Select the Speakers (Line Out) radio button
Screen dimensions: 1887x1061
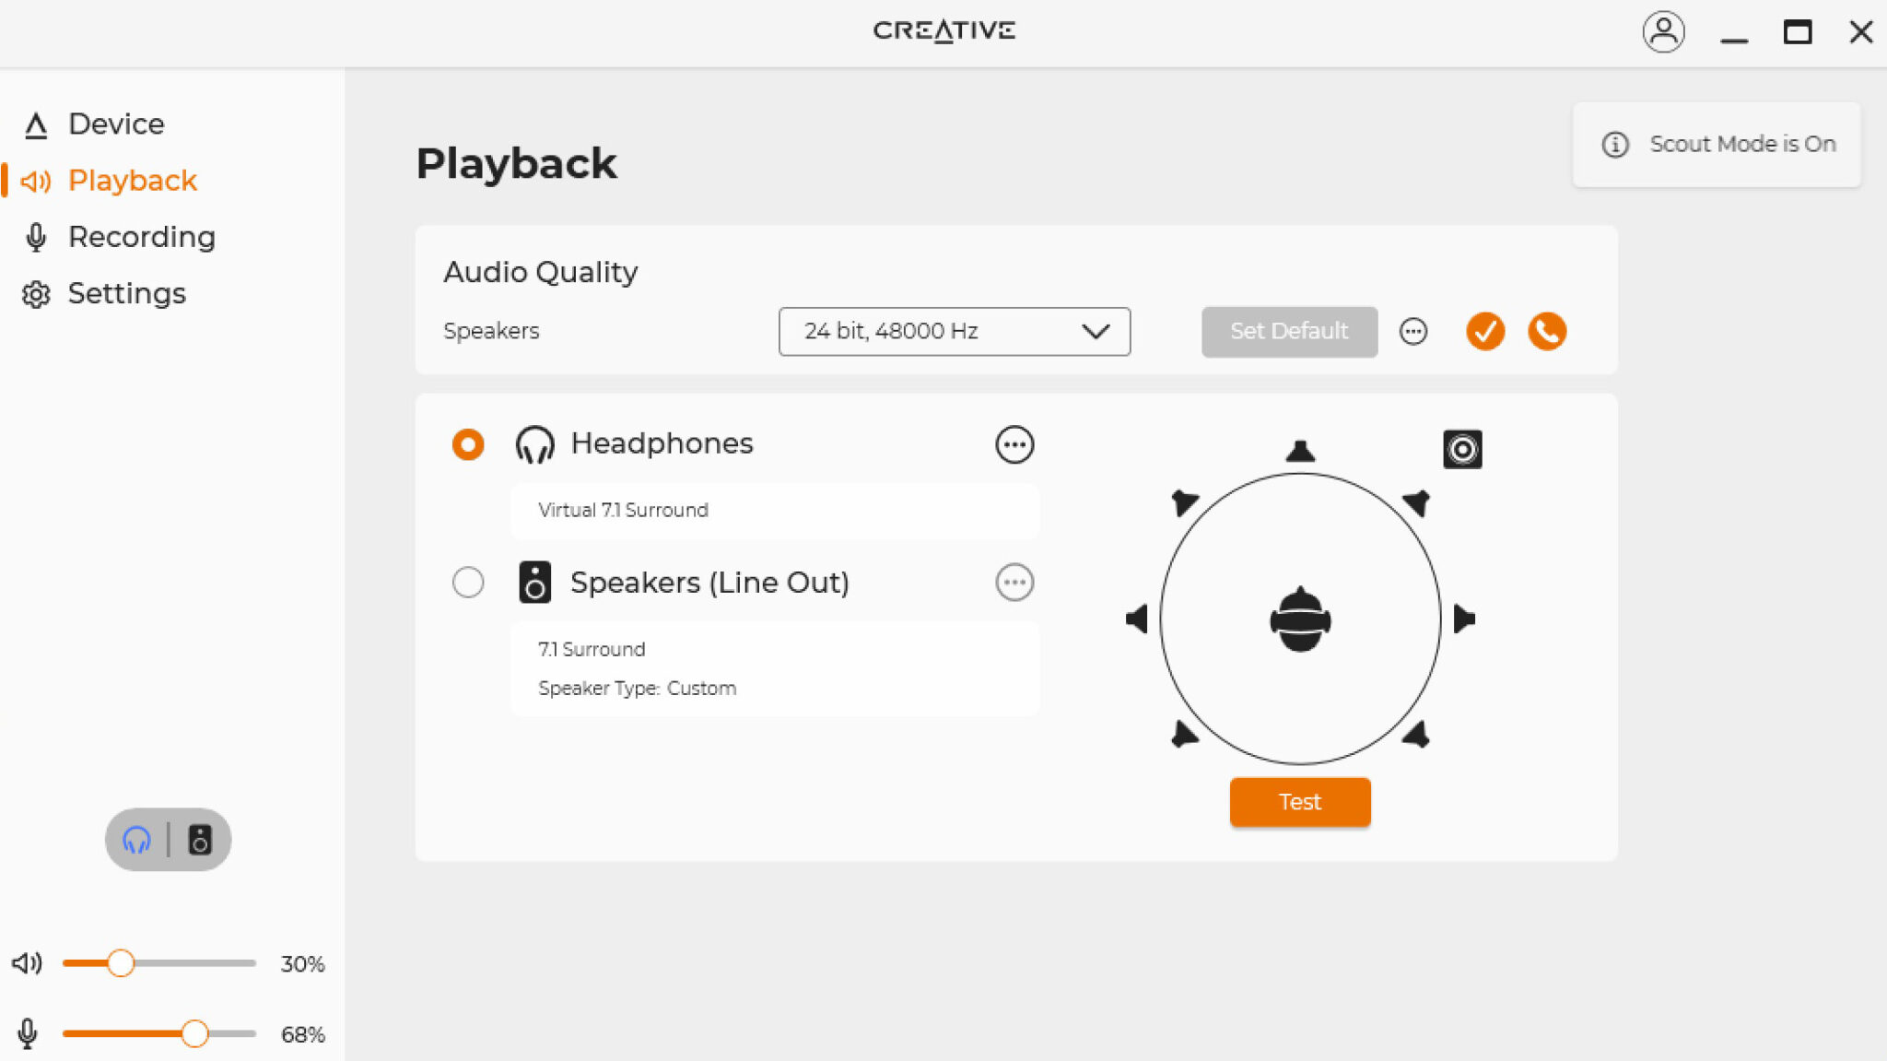468,583
